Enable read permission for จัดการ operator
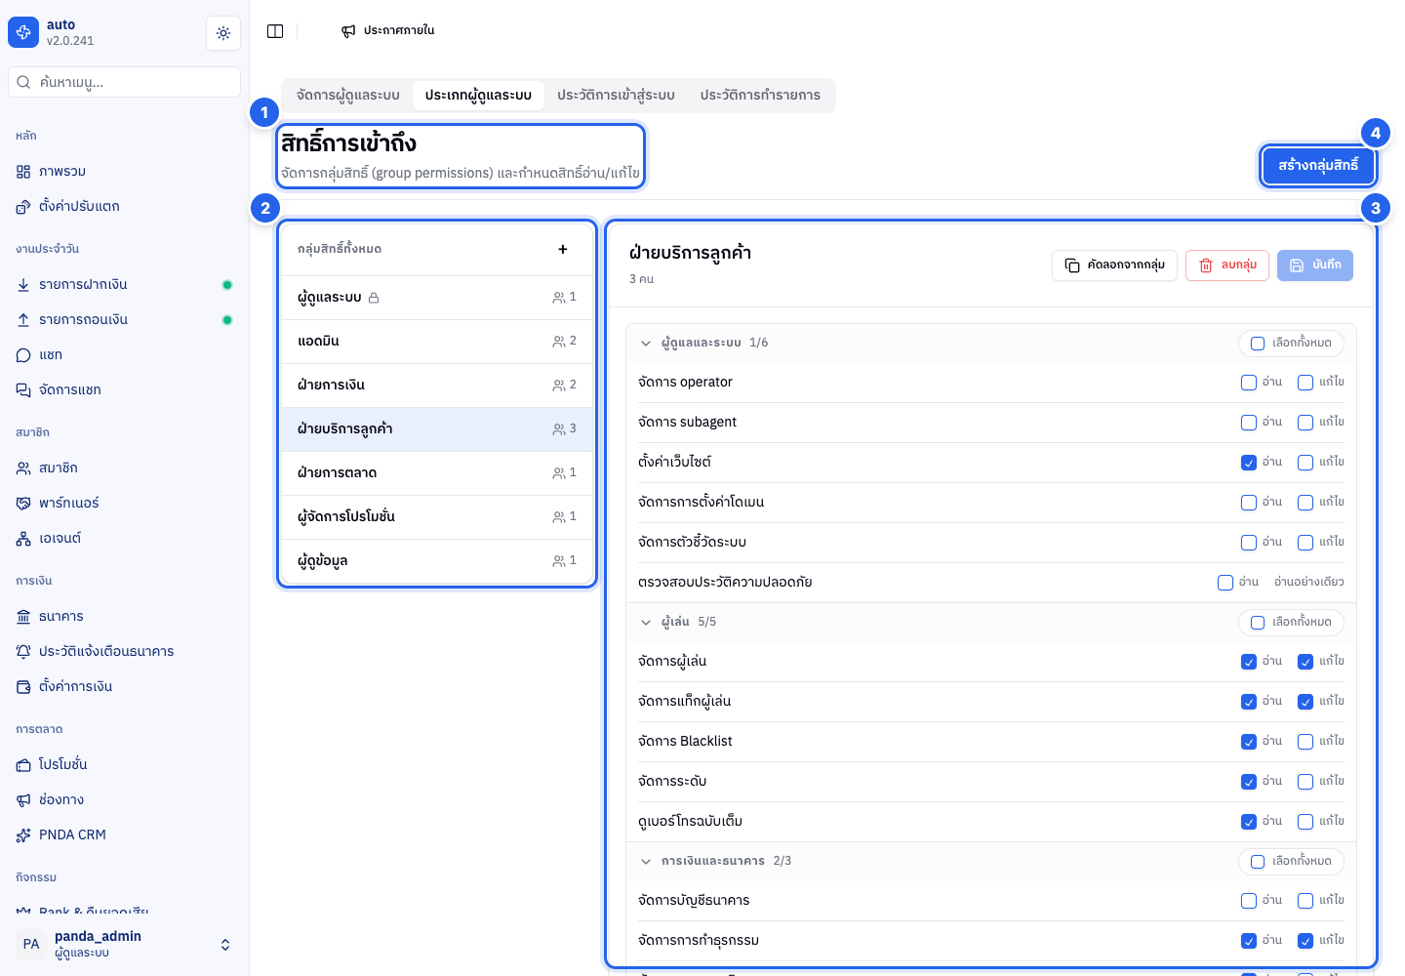 [x=1249, y=383]
